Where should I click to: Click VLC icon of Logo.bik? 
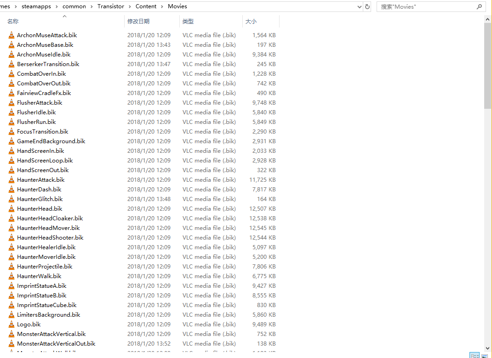[11, 324]
